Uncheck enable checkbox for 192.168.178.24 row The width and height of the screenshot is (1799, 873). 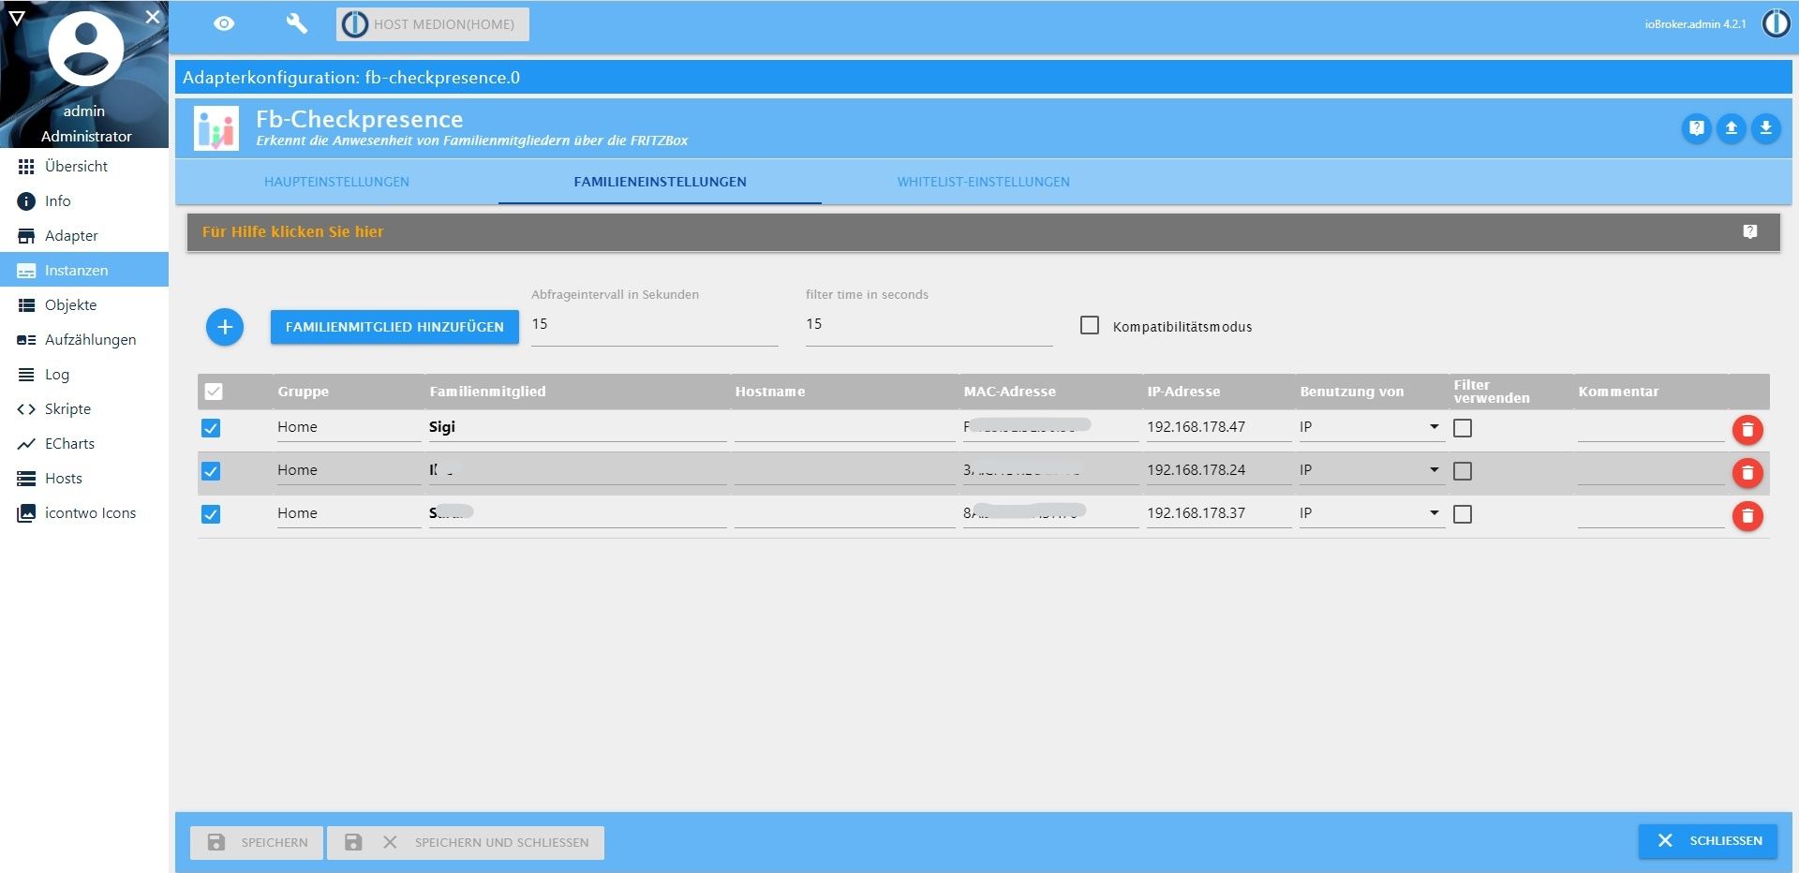tap(211, 471)
